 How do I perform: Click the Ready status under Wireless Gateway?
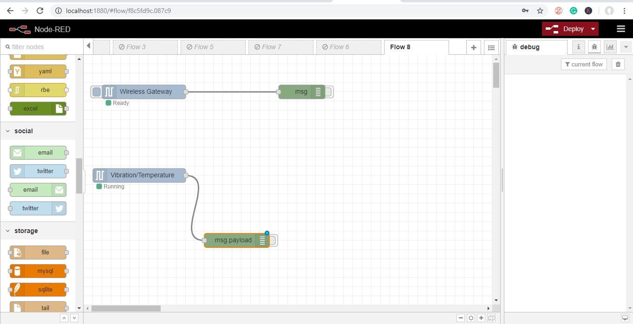click(117, 103)
